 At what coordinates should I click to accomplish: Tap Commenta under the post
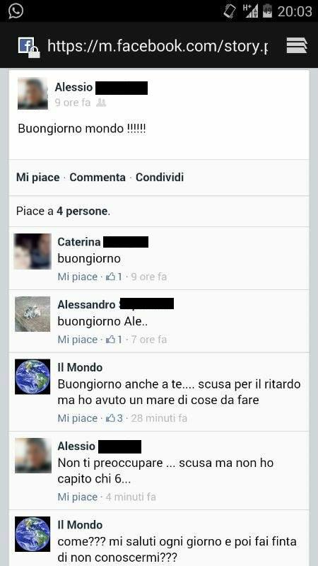98,178
